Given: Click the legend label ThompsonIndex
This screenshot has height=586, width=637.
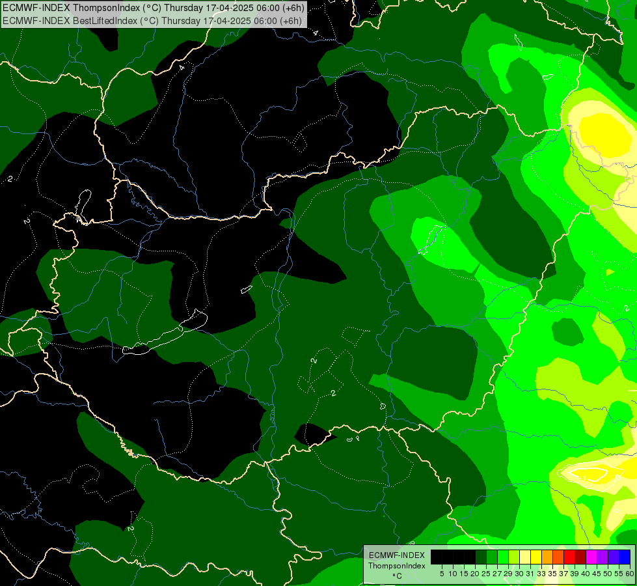Looking at the screenshot, I should click(397, 566).
